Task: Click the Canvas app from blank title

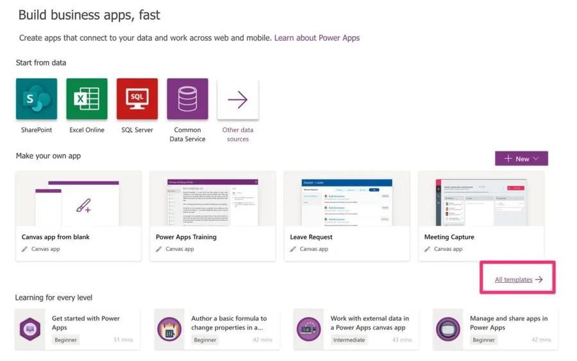Action: point(56,237)
